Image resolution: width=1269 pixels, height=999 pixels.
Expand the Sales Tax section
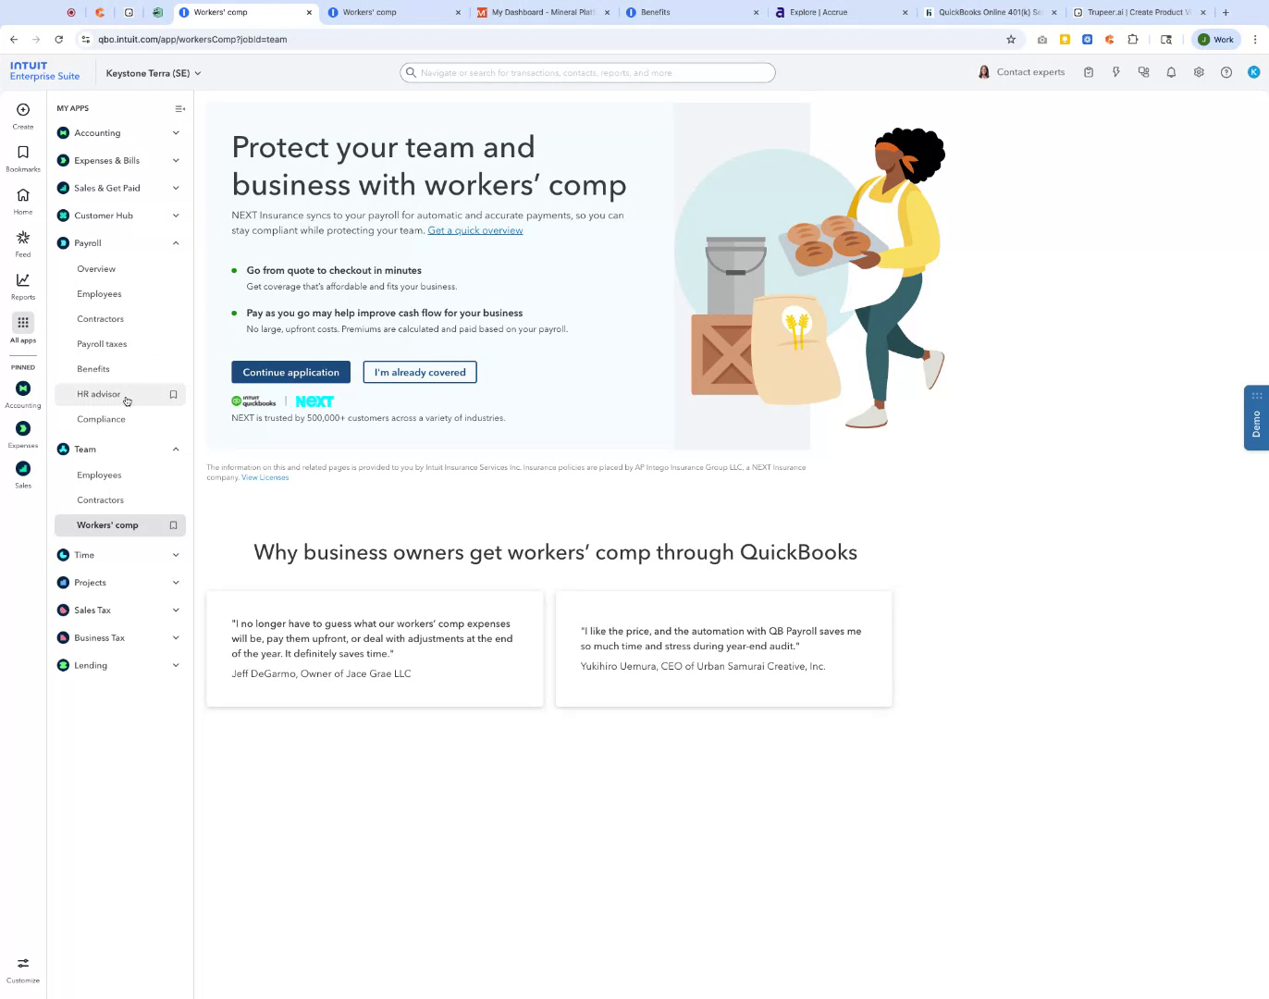[x=176, y=610]
